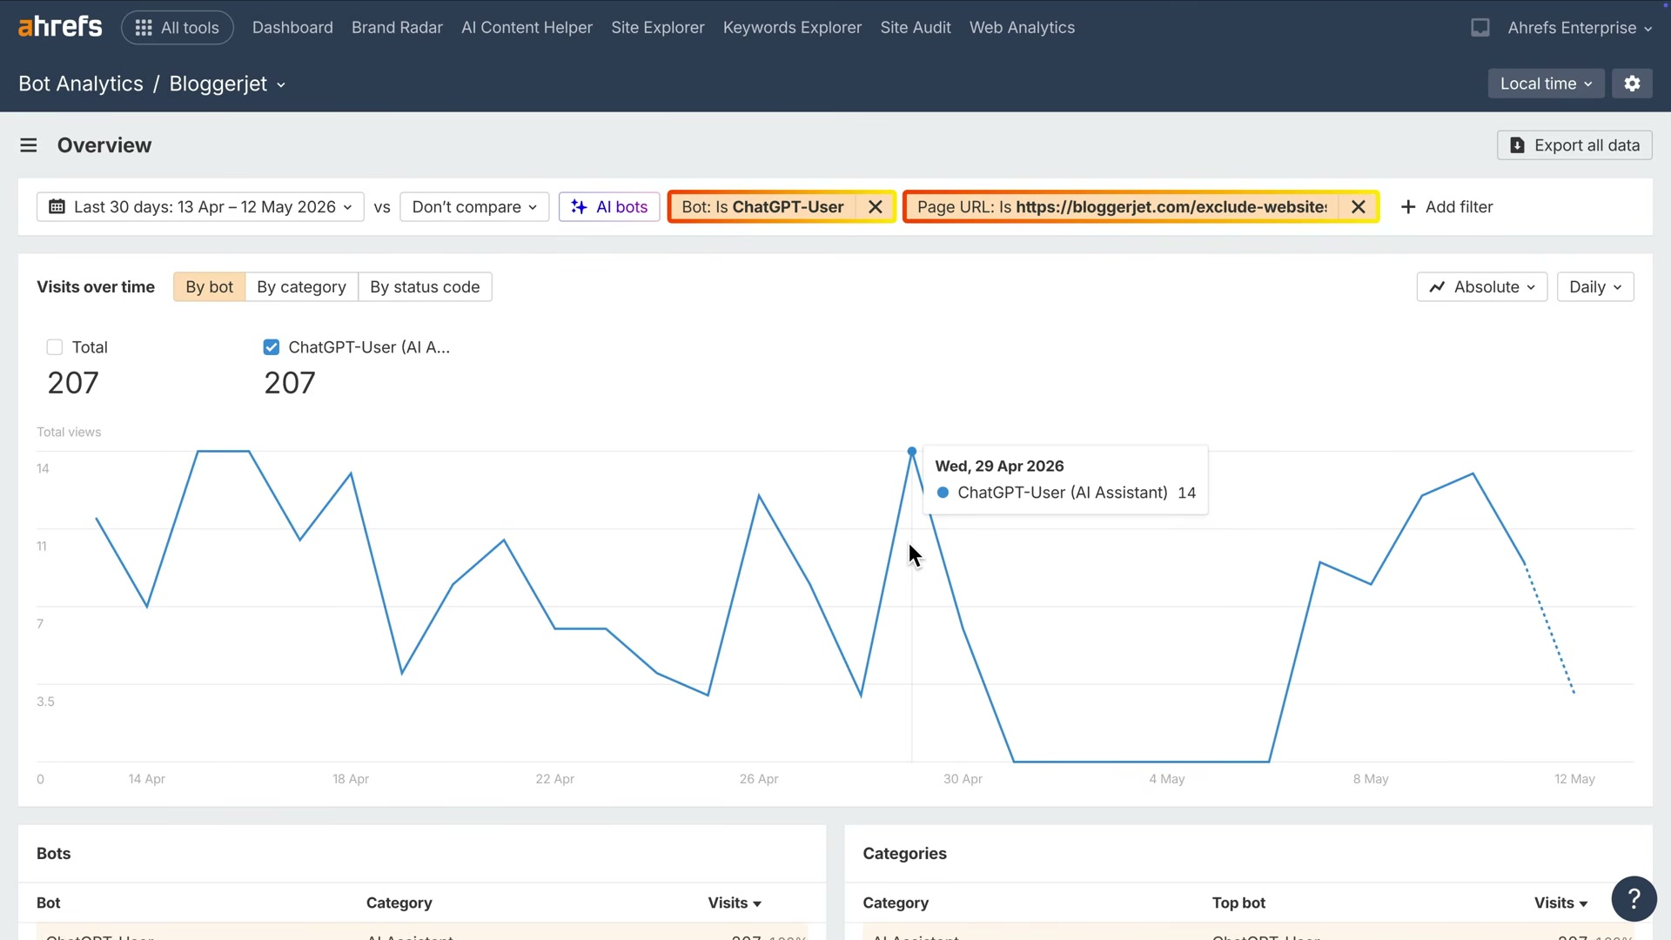Open Site Audit
The image size is (1671, 940).
tap(916, 28)
